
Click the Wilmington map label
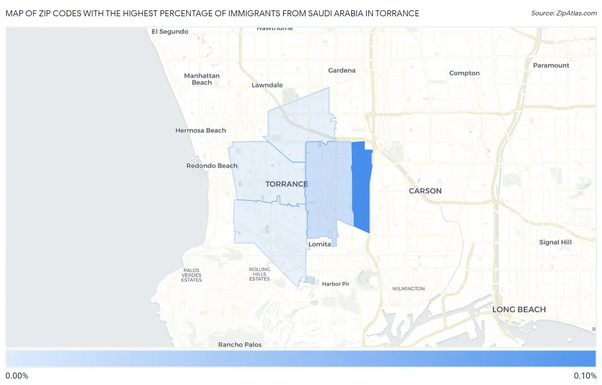pyautogui.click(x=408, y=289)
